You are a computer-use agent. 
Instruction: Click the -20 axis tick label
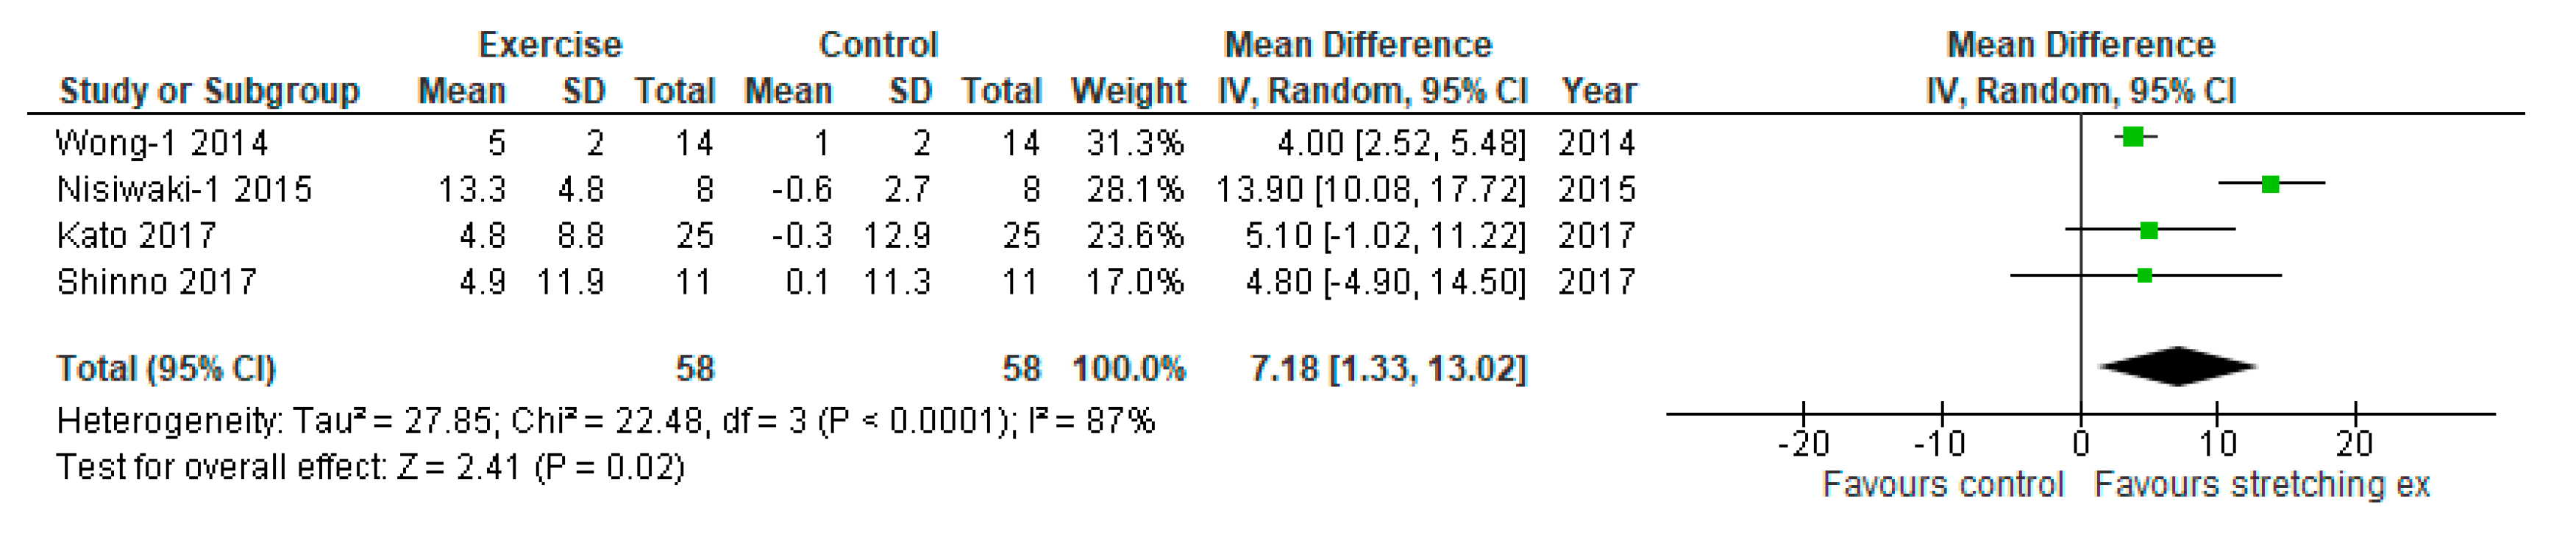(1803, 443)
